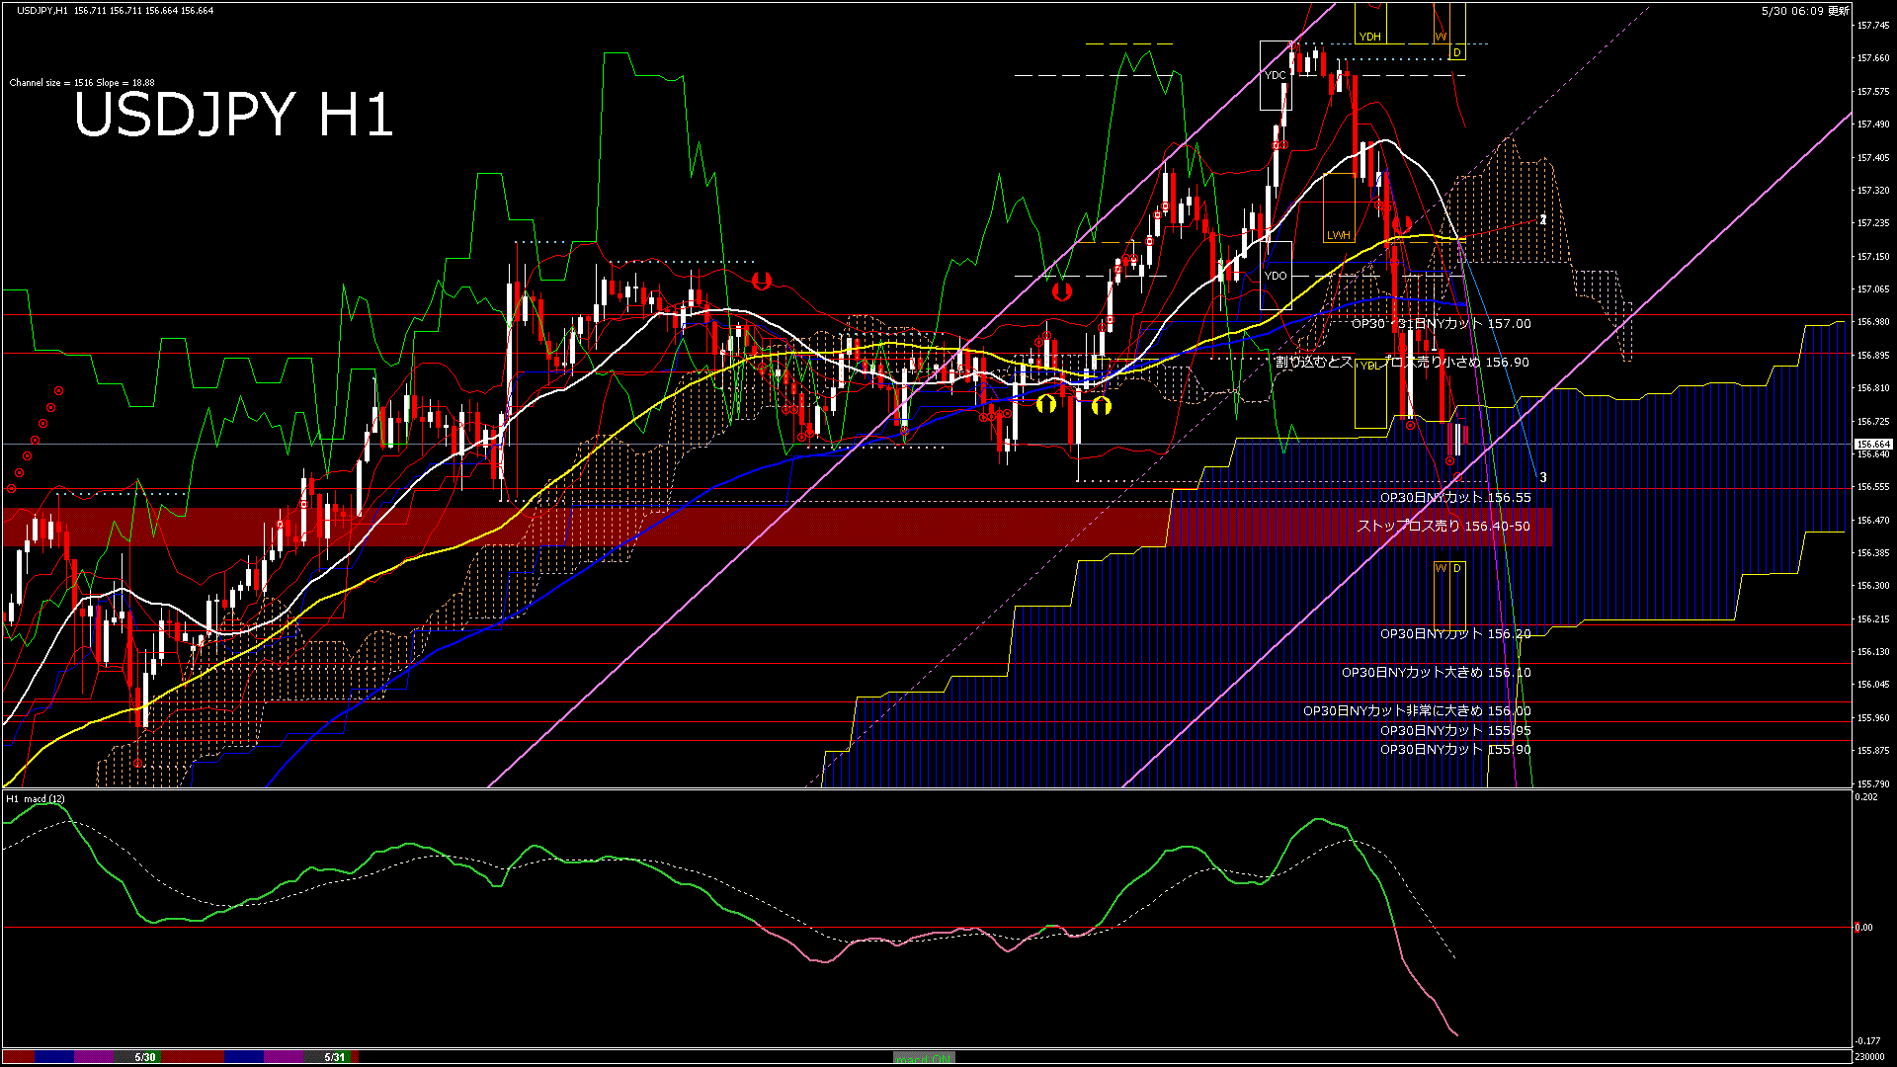The image size is (1897, 1067).
Task: Click the orange LWH label box
Action: 1339,235
